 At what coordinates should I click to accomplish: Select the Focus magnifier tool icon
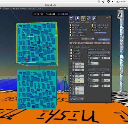pyautogui.click(x=71, y=18)
